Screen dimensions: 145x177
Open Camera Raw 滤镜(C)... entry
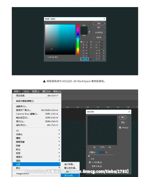(37, 114)
